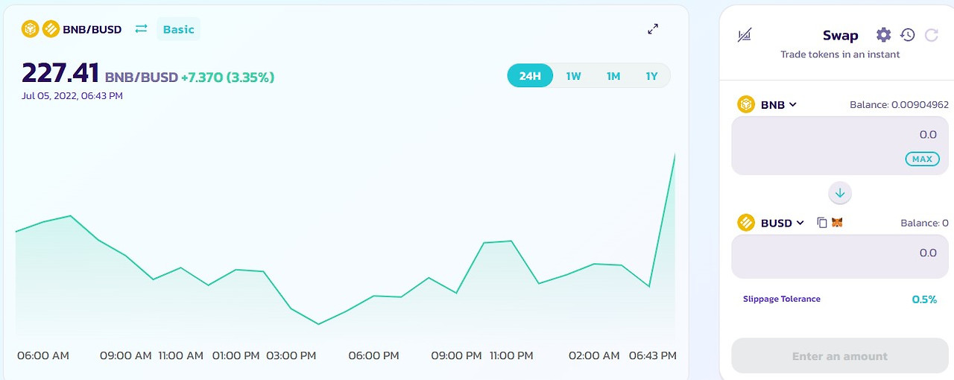This screenshot has height=380, width=954.
Task: Open recent transactions history icon
Action: (x=907, y=34)
